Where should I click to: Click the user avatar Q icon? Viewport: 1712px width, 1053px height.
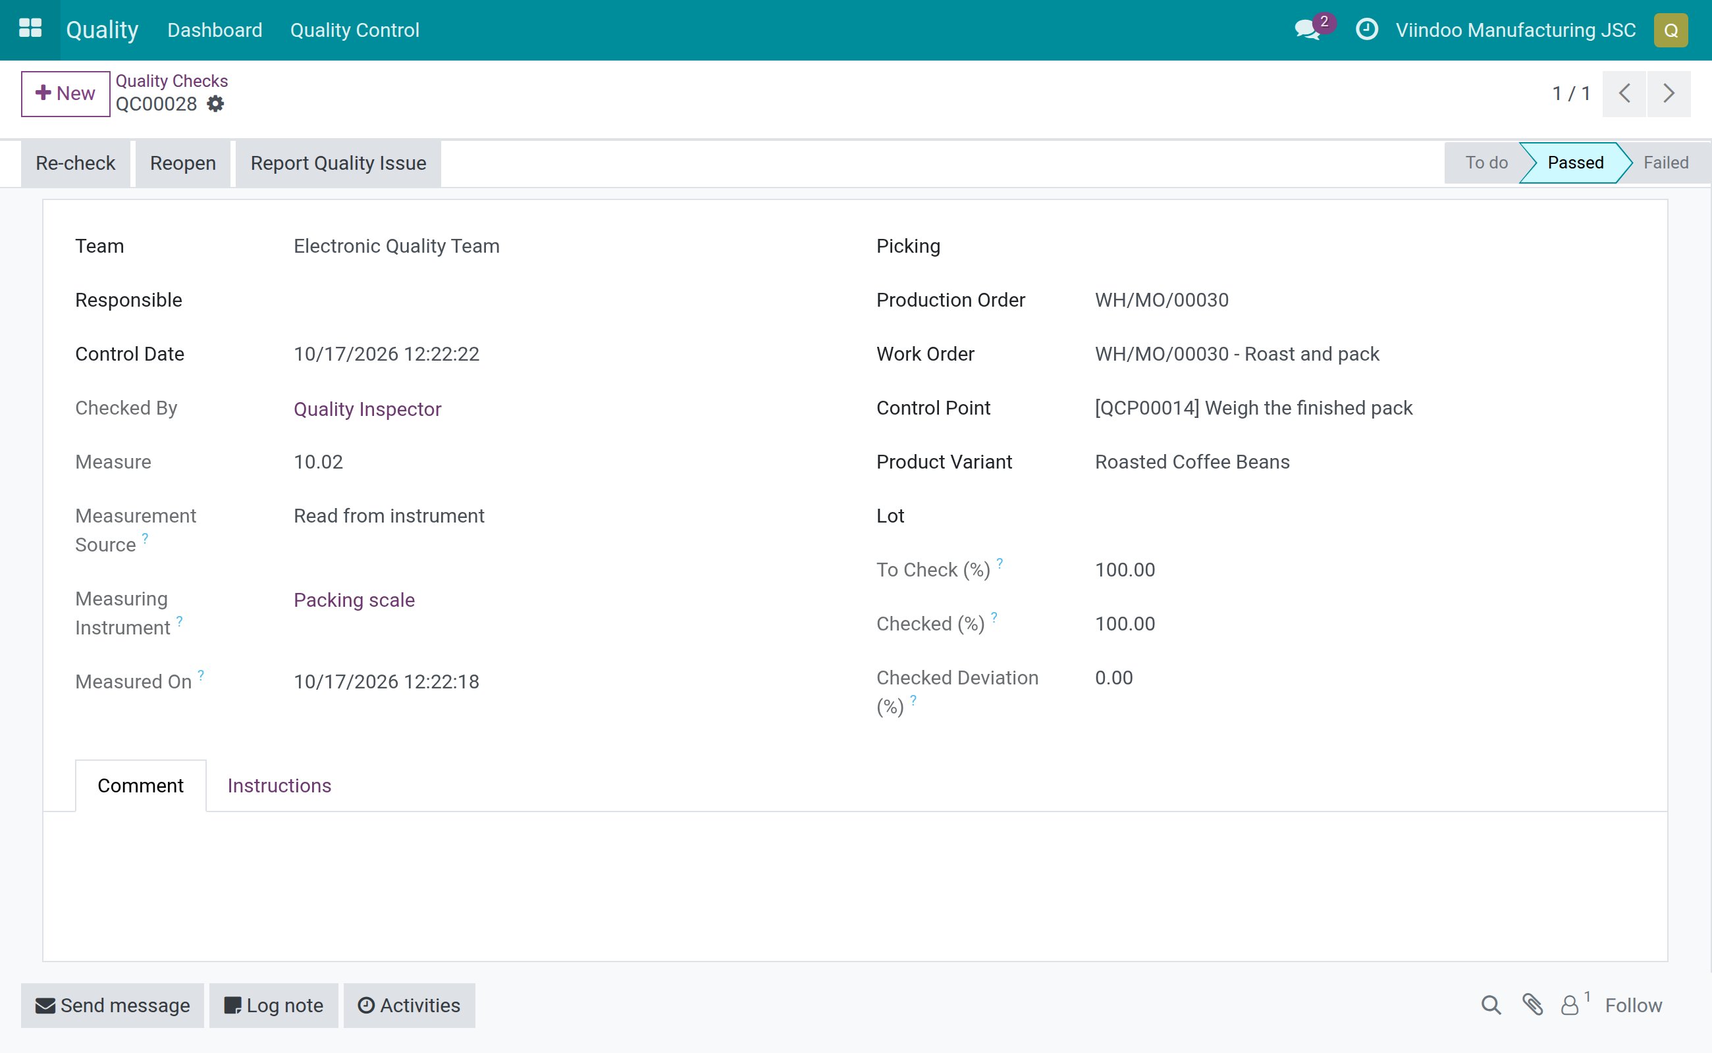pos(1671,30)
